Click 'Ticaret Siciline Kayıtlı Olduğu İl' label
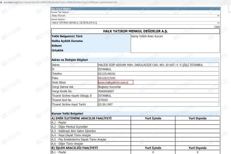This screenshot has width=231, height=154. (72, 96)
